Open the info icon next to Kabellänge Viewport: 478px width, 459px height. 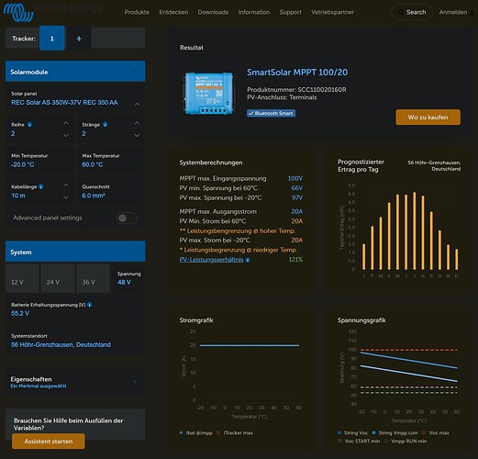(41, 186)
